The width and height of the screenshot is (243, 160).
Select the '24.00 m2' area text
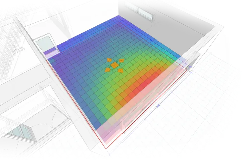coord(19,52)
